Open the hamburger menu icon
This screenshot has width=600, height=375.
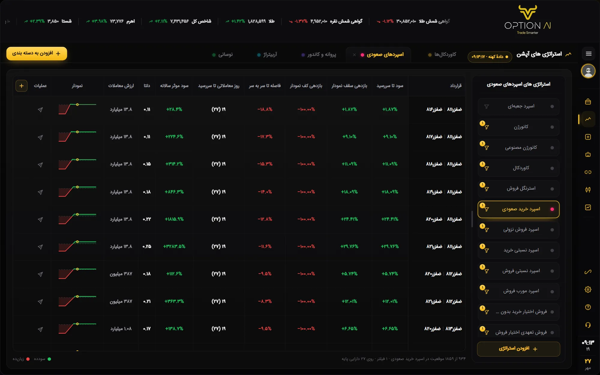(x=588, y=54)
